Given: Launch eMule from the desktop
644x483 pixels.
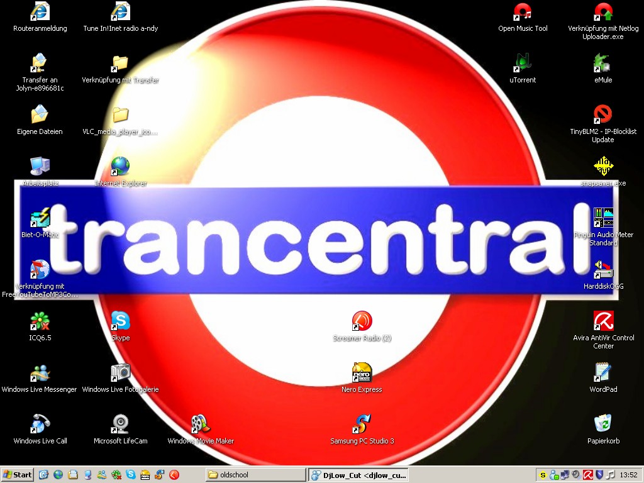Looking at the screenshot, I should 602,63.
